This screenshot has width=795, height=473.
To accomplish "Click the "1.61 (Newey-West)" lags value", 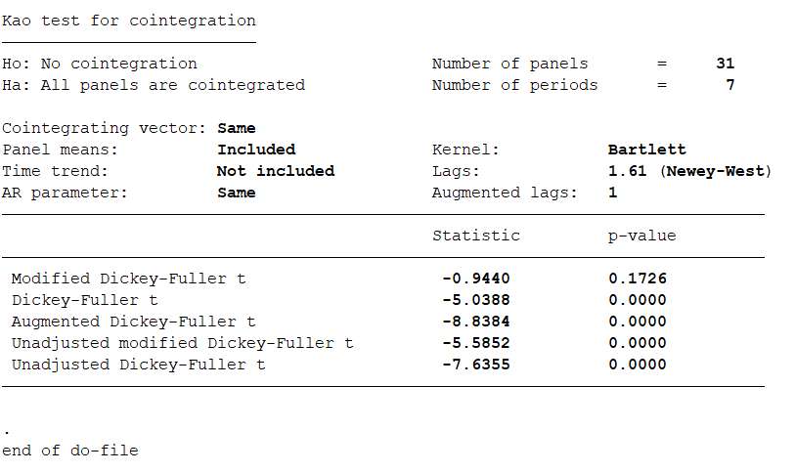I will (x=689, y=171).
